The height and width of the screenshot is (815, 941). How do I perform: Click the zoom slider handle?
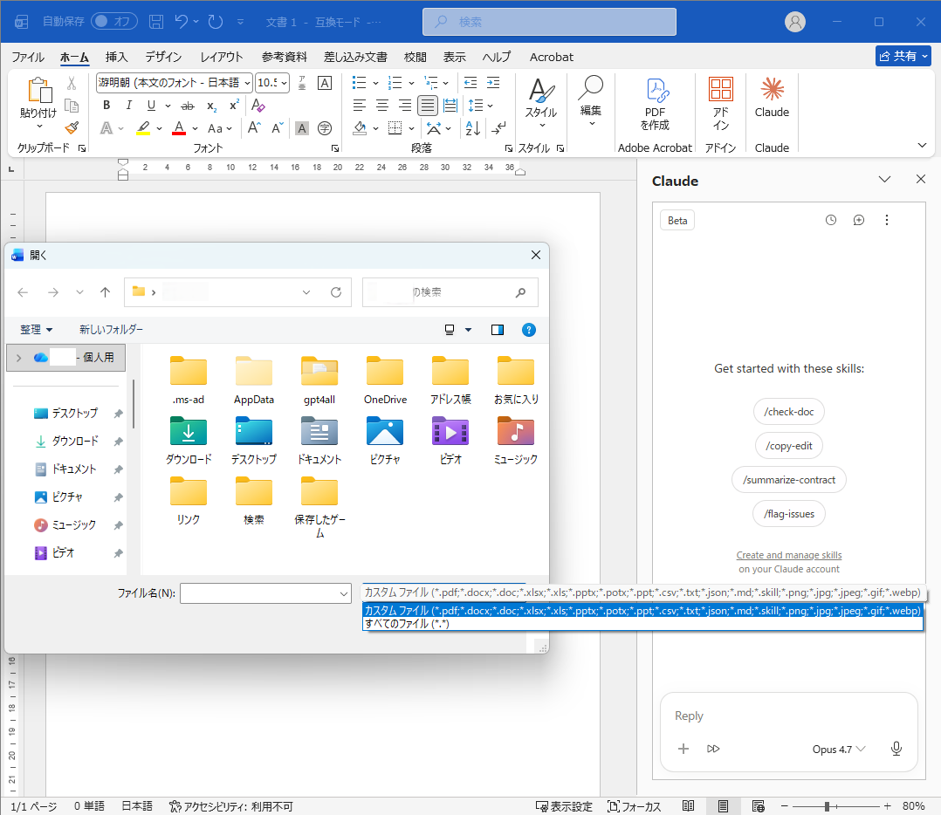[827, 806]
